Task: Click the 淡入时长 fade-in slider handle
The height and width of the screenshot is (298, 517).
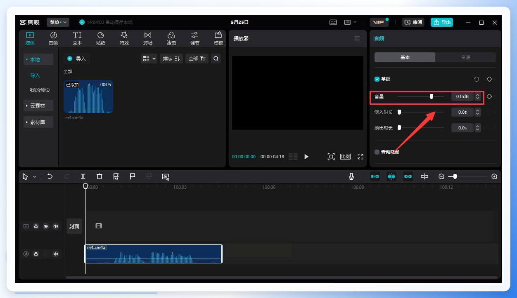Action: pos(399,112)
